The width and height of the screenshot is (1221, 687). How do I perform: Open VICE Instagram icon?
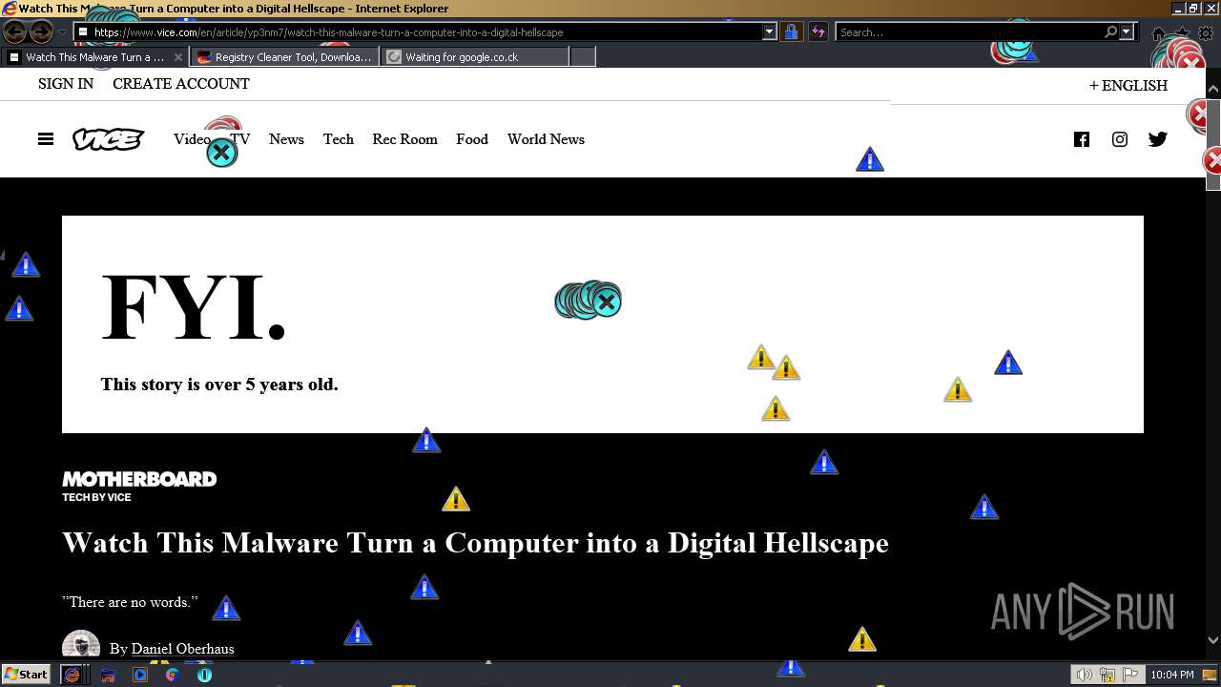click(1120, 139)
